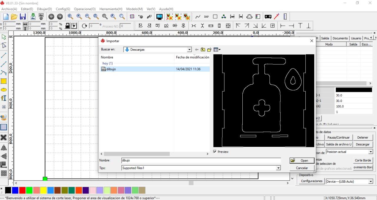Screen dimensions: 377x200
Task: Switch to the Usuario tab
Action: (x=356, y=38)
